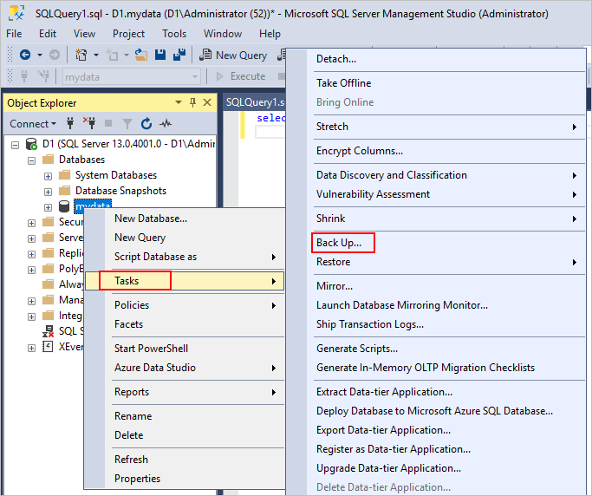Close the Object Explorer panel
The image size is (592, 496).
207,102
